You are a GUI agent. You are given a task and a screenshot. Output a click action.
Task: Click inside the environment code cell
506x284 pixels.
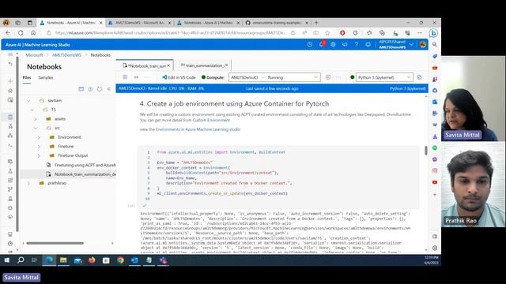[278, 175]
